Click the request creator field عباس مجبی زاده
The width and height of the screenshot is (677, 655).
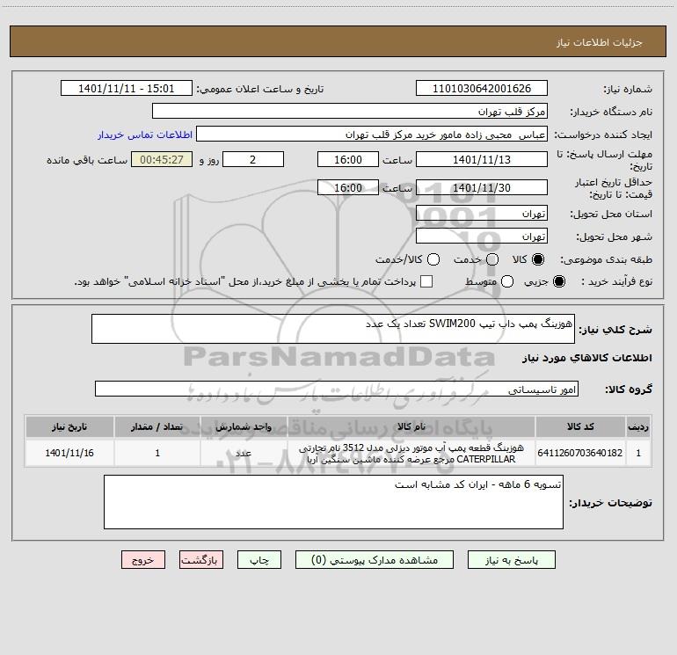(372, 135)
